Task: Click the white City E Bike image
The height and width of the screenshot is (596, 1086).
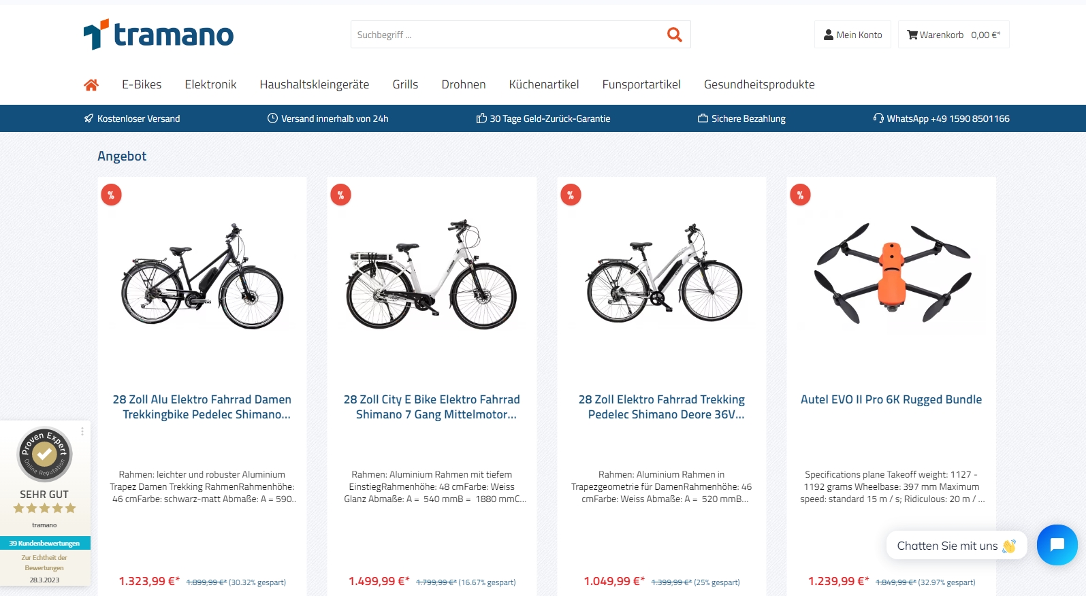Action: [x=432, y=274]
